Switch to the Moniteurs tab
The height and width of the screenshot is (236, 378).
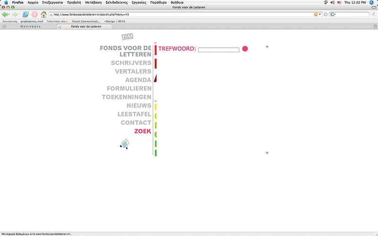point(30,26)
